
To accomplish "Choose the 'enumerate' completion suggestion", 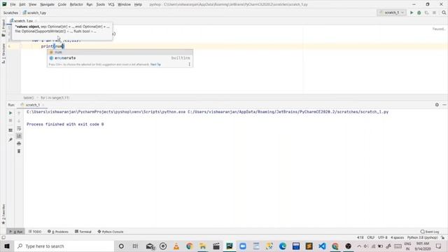I will tap(120, 58).
